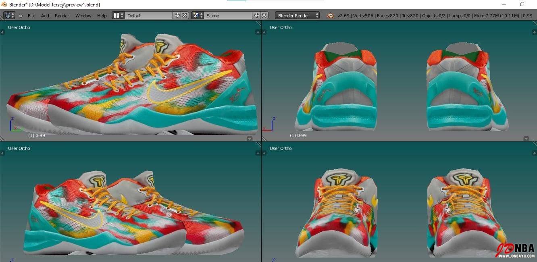Delete the Default screen layout
Screen dimensions: 537x262
point(185,15)
